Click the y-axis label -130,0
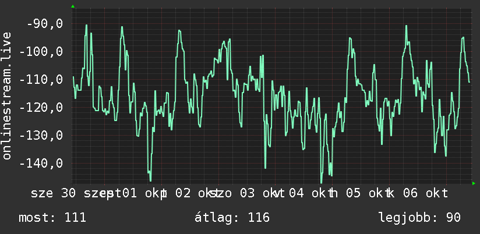The height and width of the screenshot is (234, 480). click(41, 135)
